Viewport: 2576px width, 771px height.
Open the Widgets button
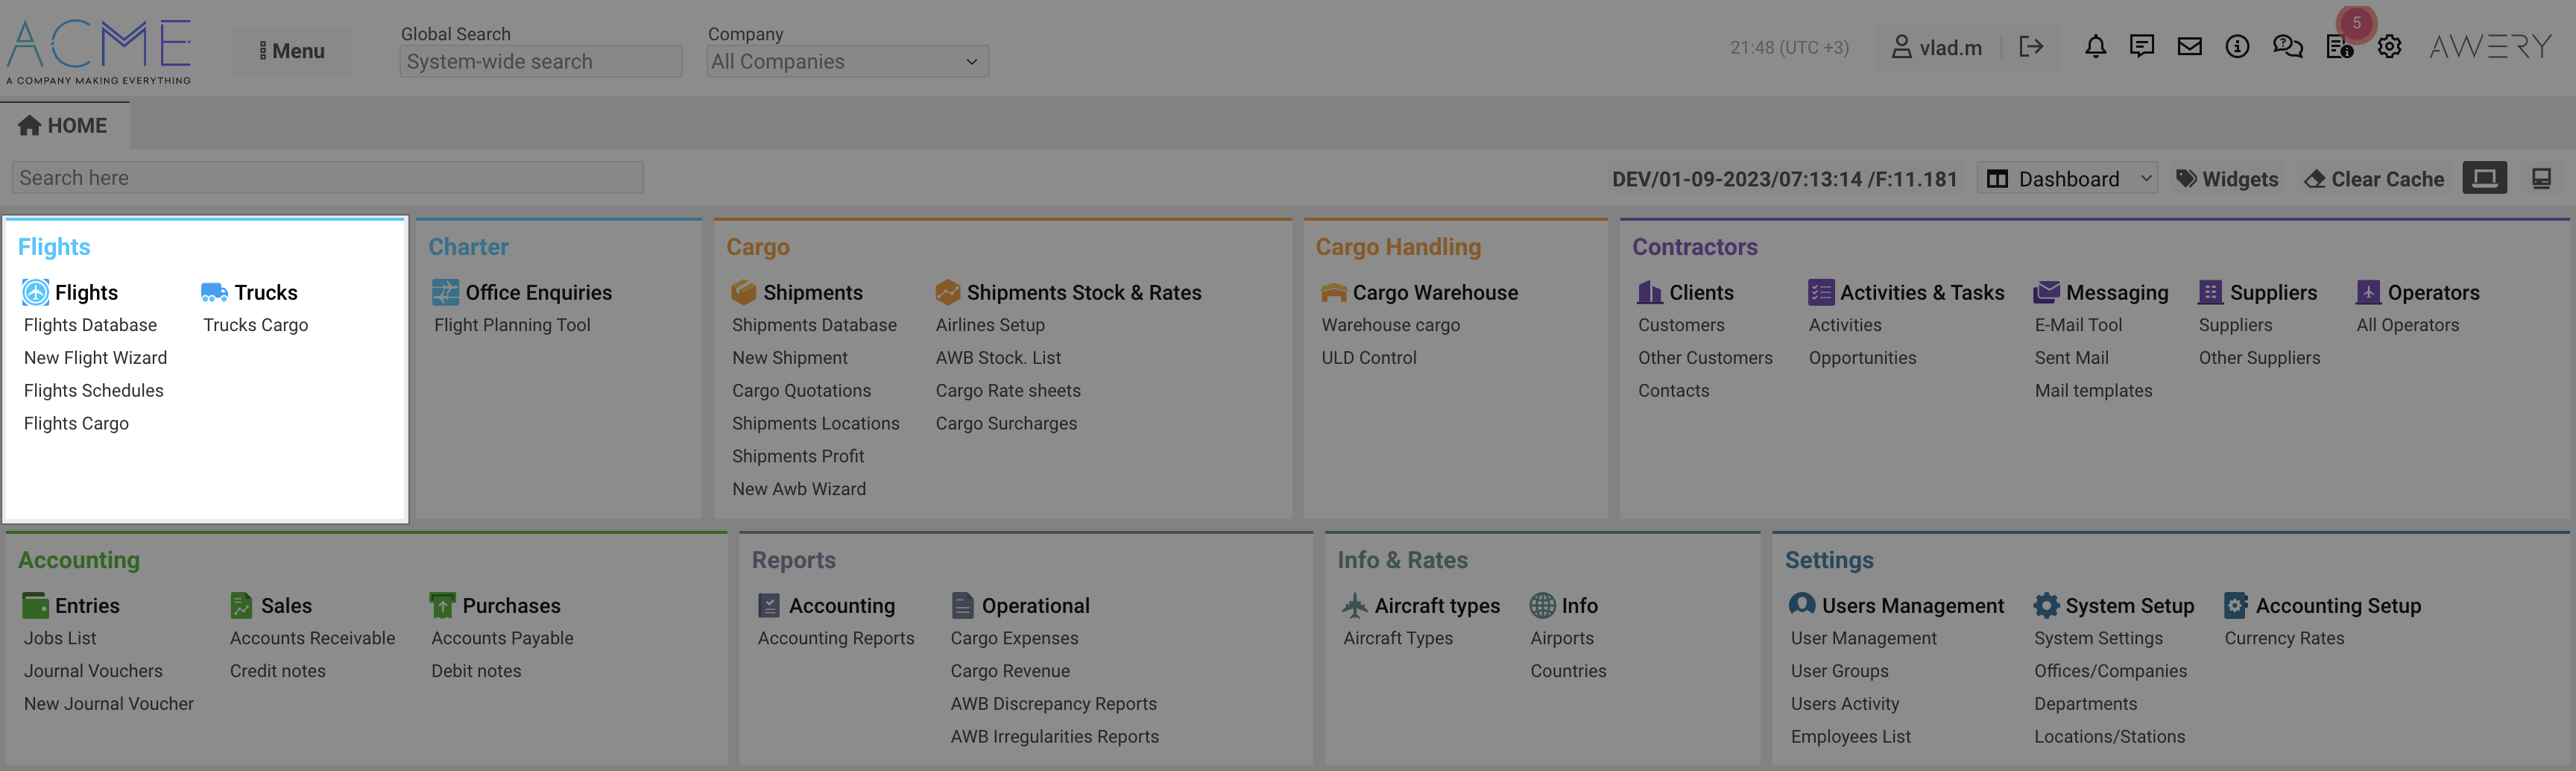point(2228,179)
